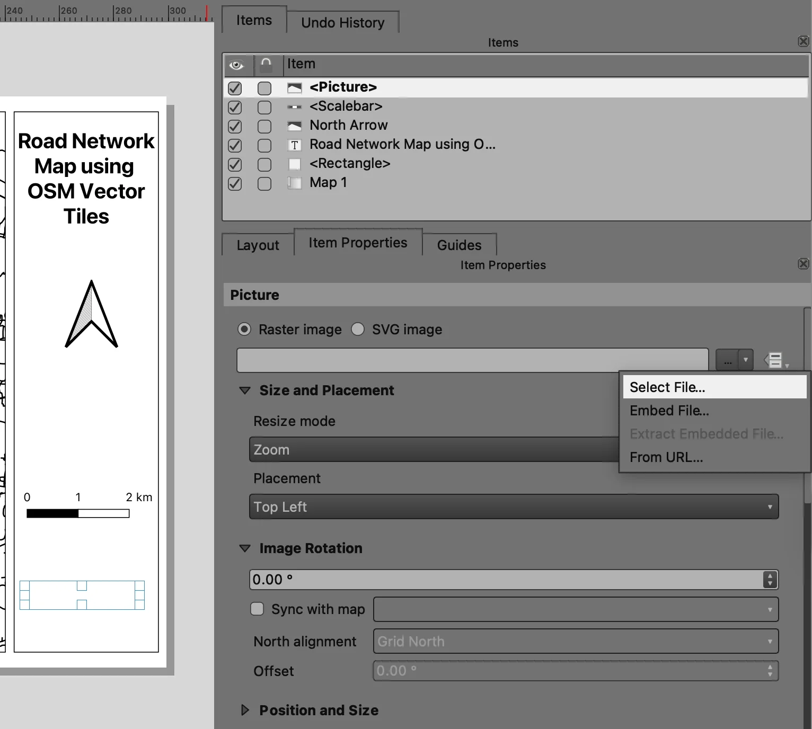This screenshot has width=812, height=729.
Task: Click the eye icon in the Items header
Action: pyautogui.click(x=237, y=65)
